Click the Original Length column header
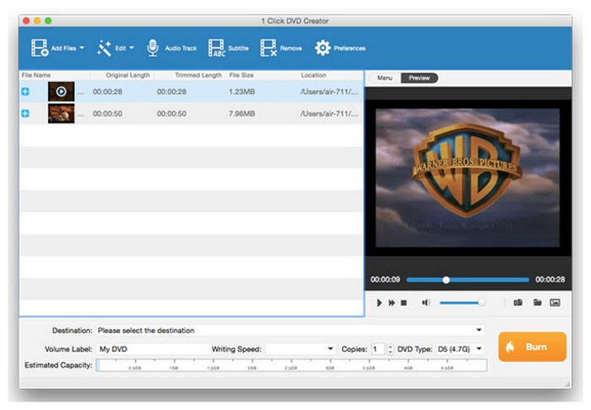Image resolution: width=591 pixels, height=410 pixels. coord(127,75)
